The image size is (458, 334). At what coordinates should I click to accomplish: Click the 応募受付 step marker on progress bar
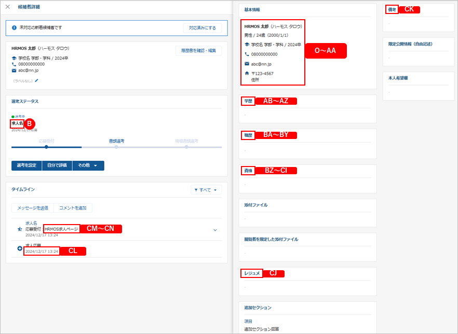(x=47, y=147)
